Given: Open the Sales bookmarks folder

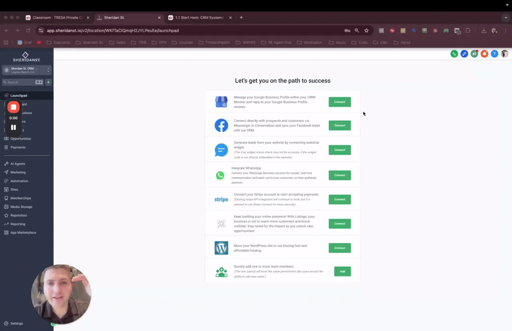Looking at the screenshot, I should [x=117, y=42].
